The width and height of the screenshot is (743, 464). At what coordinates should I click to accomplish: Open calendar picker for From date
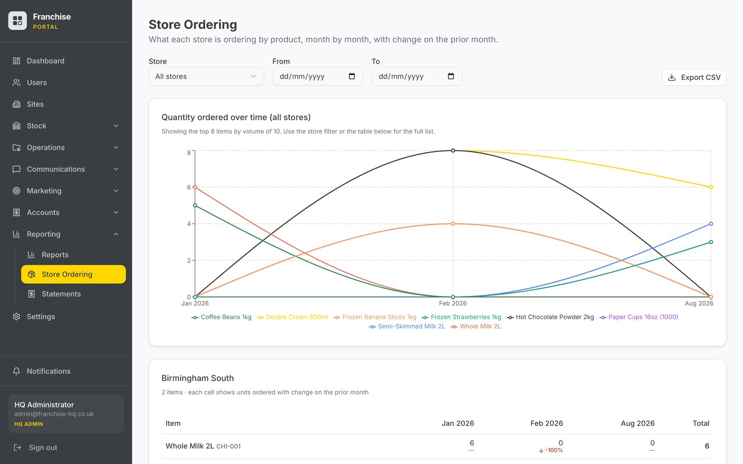[352, 76]
